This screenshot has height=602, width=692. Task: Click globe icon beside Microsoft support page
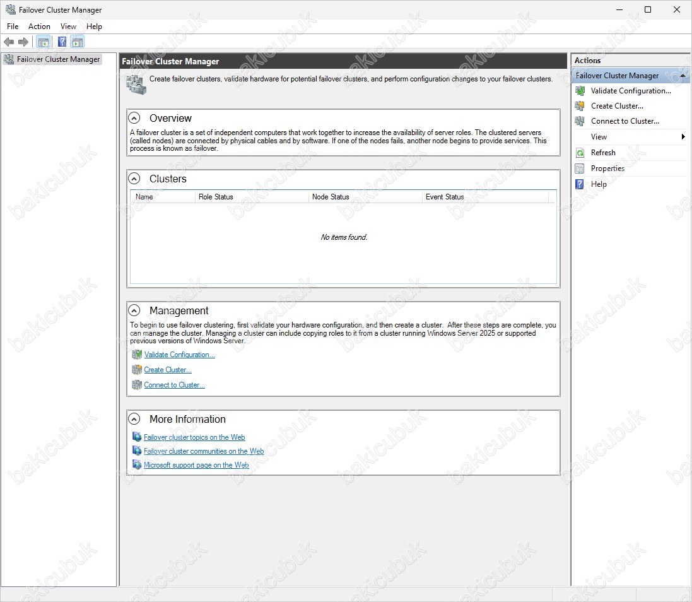[x=137, y=464]
